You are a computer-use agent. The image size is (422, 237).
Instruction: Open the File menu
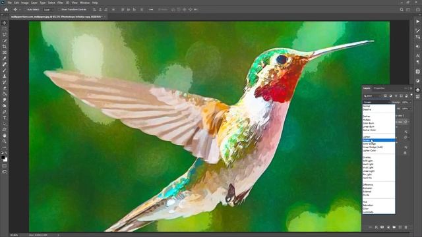click(9, 3)
